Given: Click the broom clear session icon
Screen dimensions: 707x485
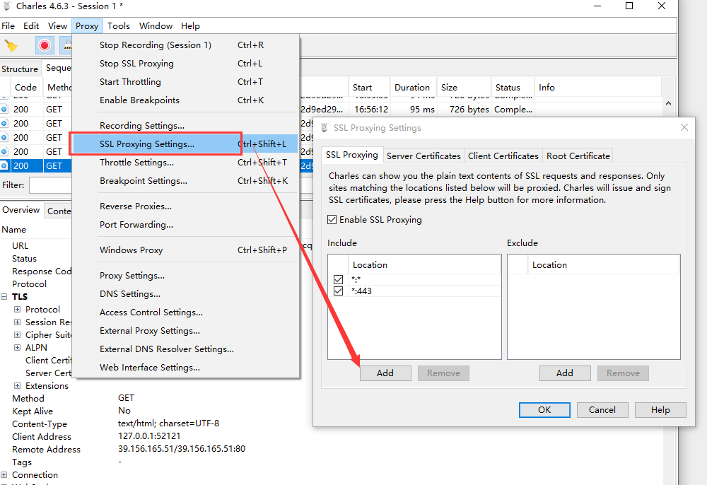Looking at the screenshot, I should point(11,46).
